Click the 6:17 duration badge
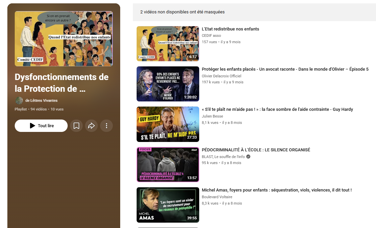 point(193,57)
